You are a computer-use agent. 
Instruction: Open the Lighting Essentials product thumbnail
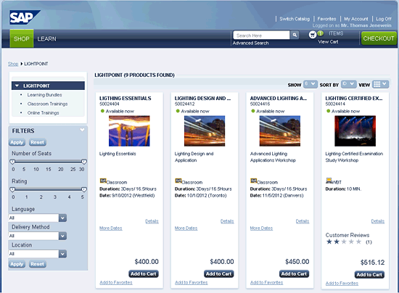[x=129, y=131]
